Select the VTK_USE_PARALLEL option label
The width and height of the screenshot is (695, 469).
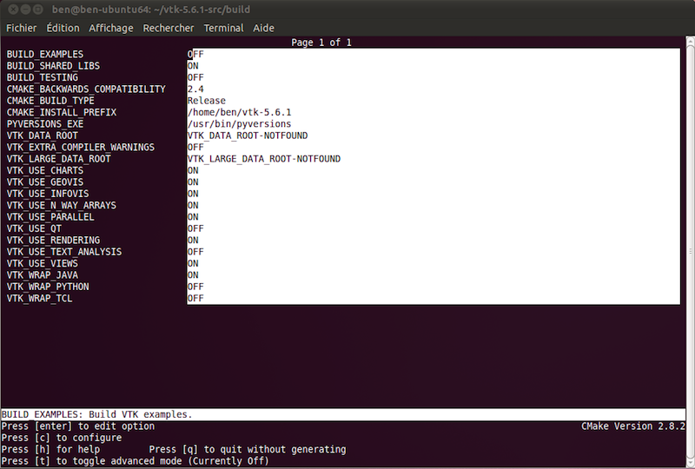click(50, 217)
